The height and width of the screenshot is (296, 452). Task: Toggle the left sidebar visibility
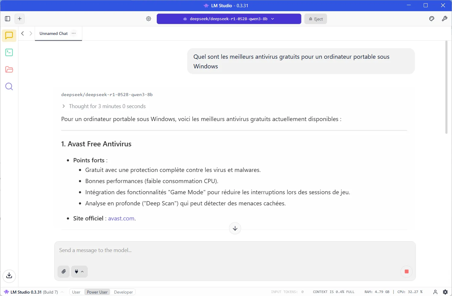tap(7, 18)
